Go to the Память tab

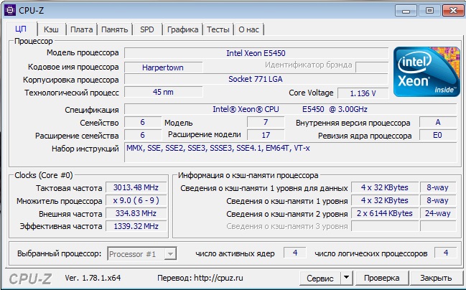coord(114,29)
